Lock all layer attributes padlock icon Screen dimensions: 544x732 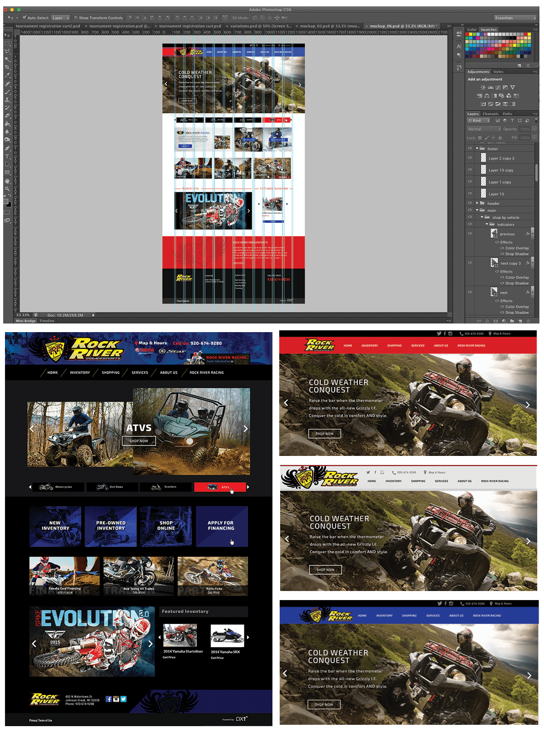tap(500, 138)
